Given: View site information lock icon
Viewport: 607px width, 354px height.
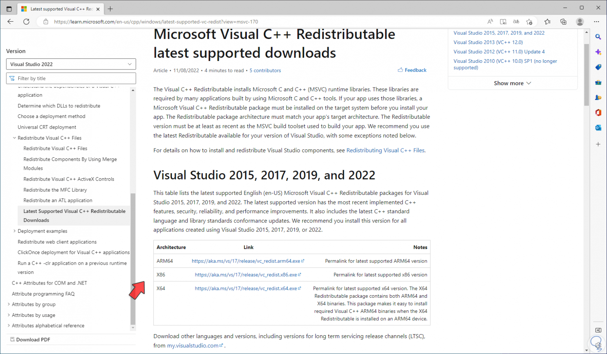Looking at the screenshot, I should click(46, 22).
